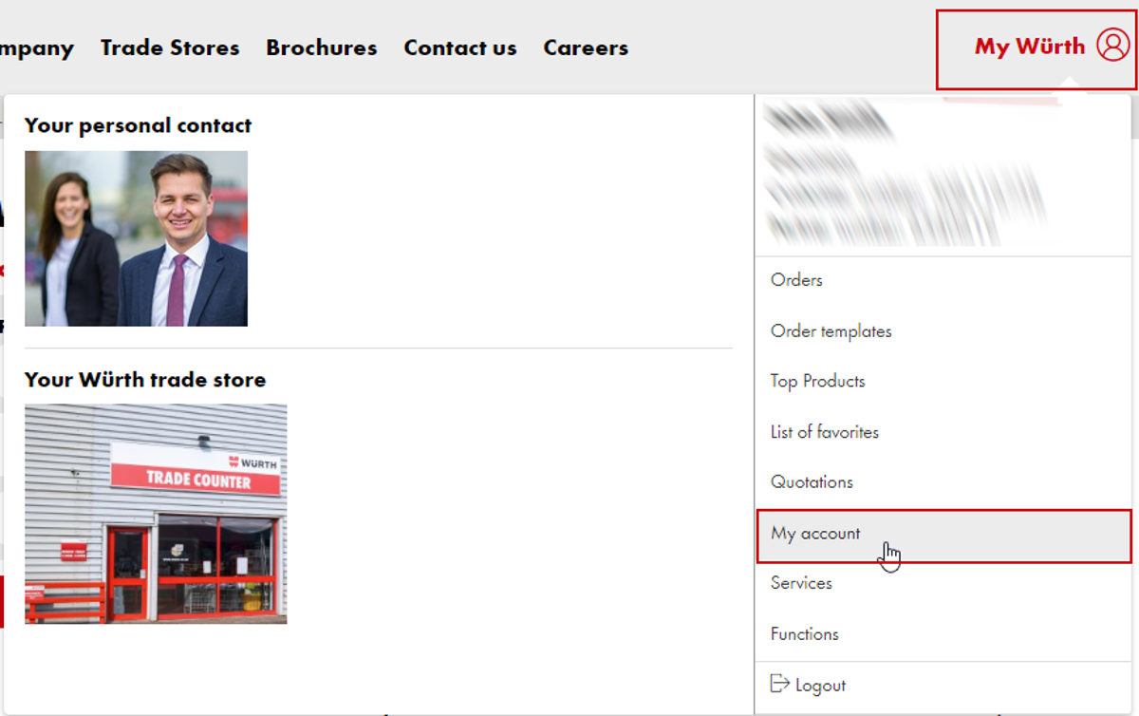The width and height of the screenshot is (1139, 716).
Task: Click the Your Würth trade store heading
Action: click(145, 380)
